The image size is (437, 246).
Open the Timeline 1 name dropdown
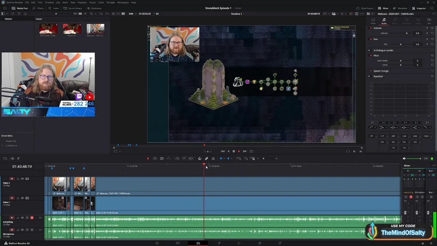237,14
